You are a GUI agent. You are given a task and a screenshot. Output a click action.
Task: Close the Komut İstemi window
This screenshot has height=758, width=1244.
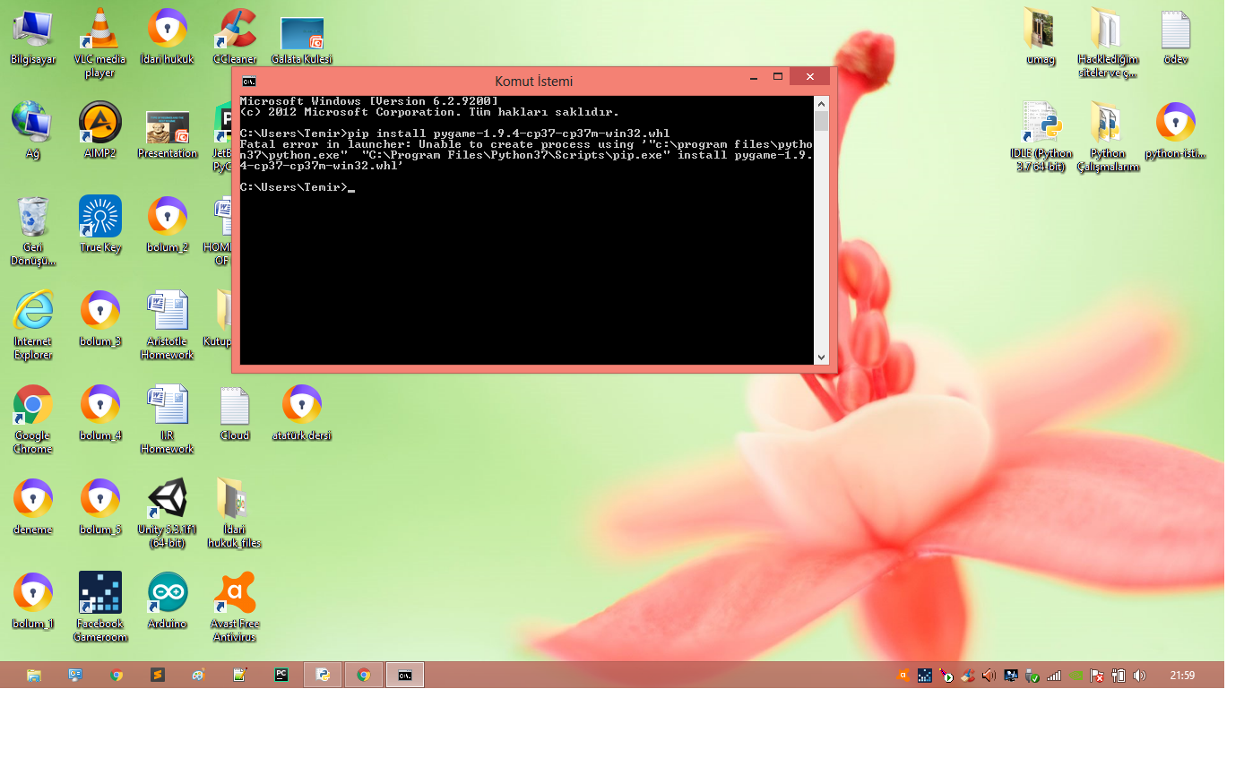810,77
